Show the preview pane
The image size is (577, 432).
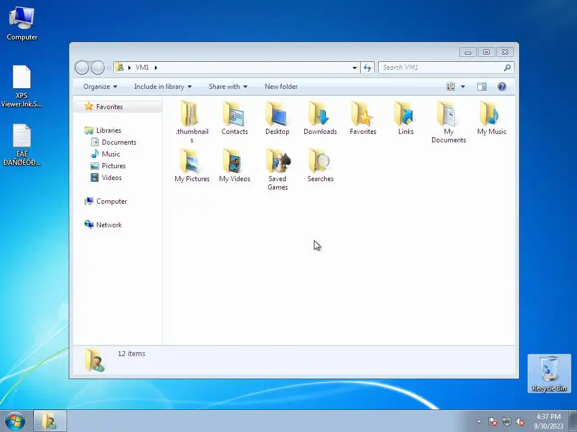pos(481,87)
